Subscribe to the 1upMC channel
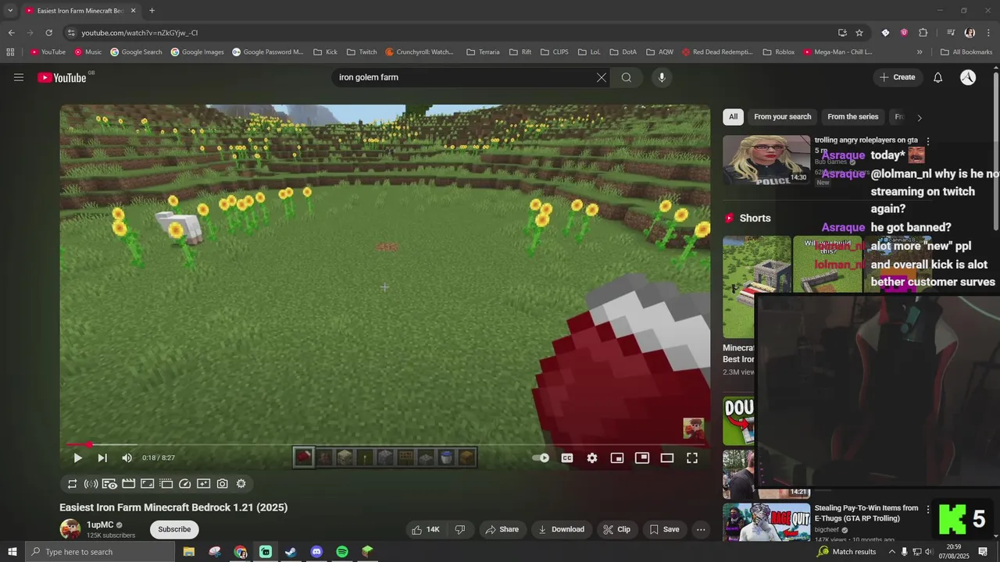The height and width of the screenshot is (562, 1000). pos(174,529)
